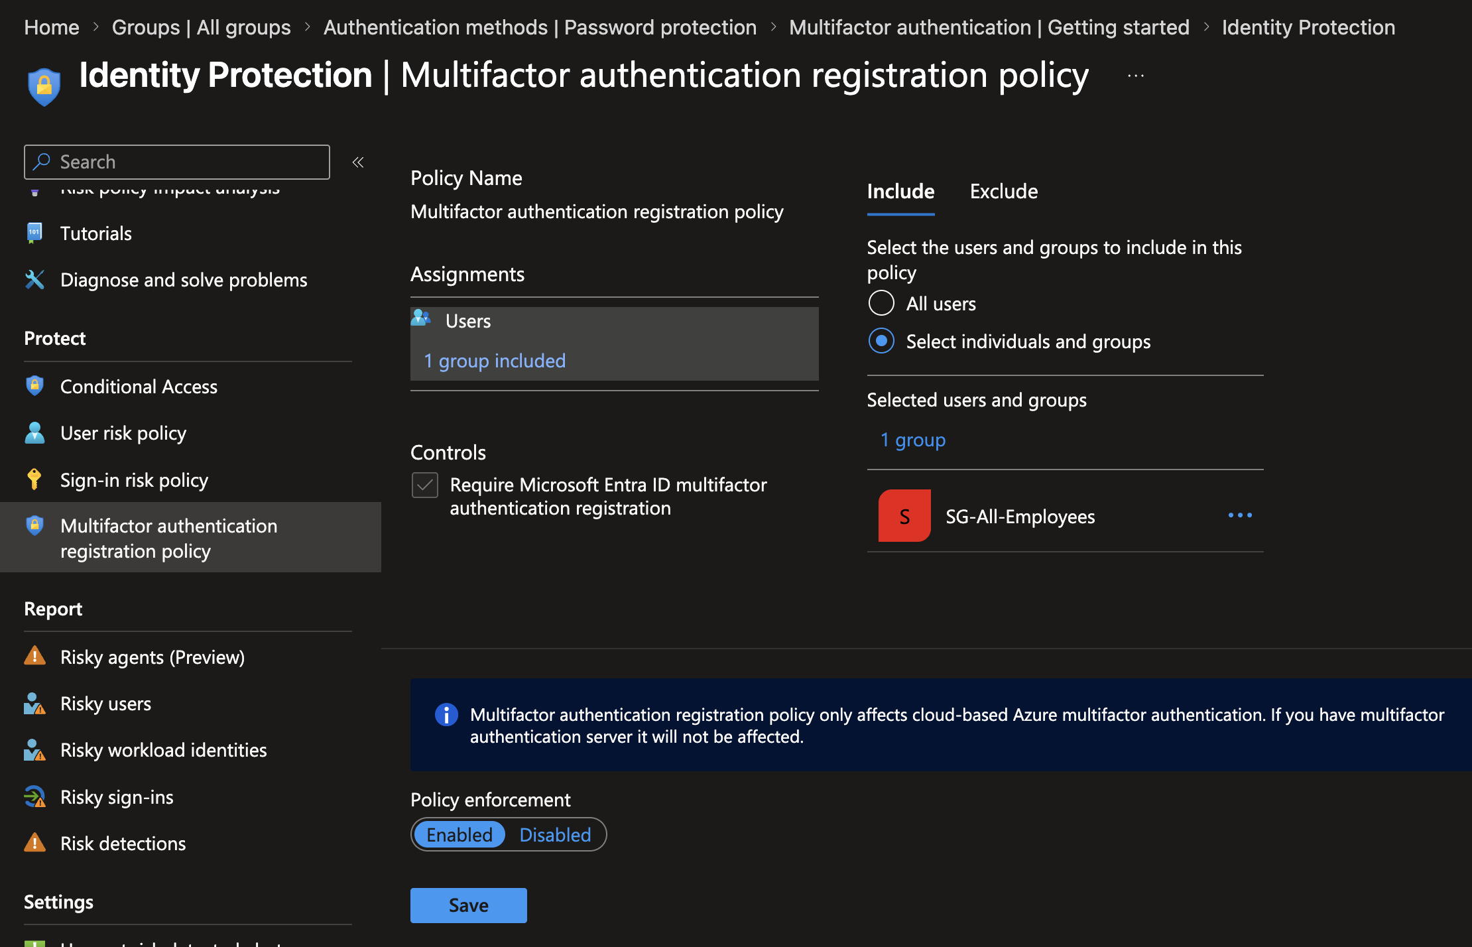
Task: Click the Settings section heading
Action: pyautogui.click(x=58, y=902)
